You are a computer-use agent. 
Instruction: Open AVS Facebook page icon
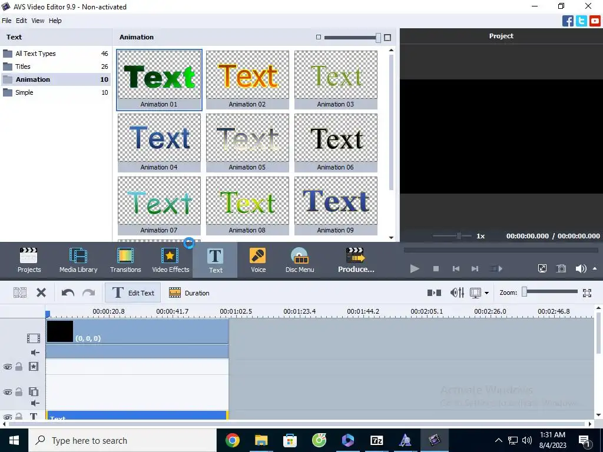(x=568, y=21)
